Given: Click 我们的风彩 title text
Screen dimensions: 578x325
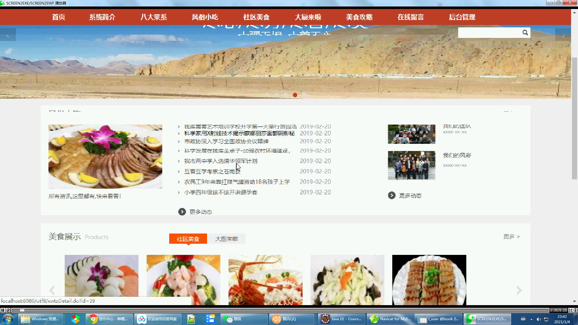Looking at the screenshot, I should pyautogui.click(x=457, y=155).
